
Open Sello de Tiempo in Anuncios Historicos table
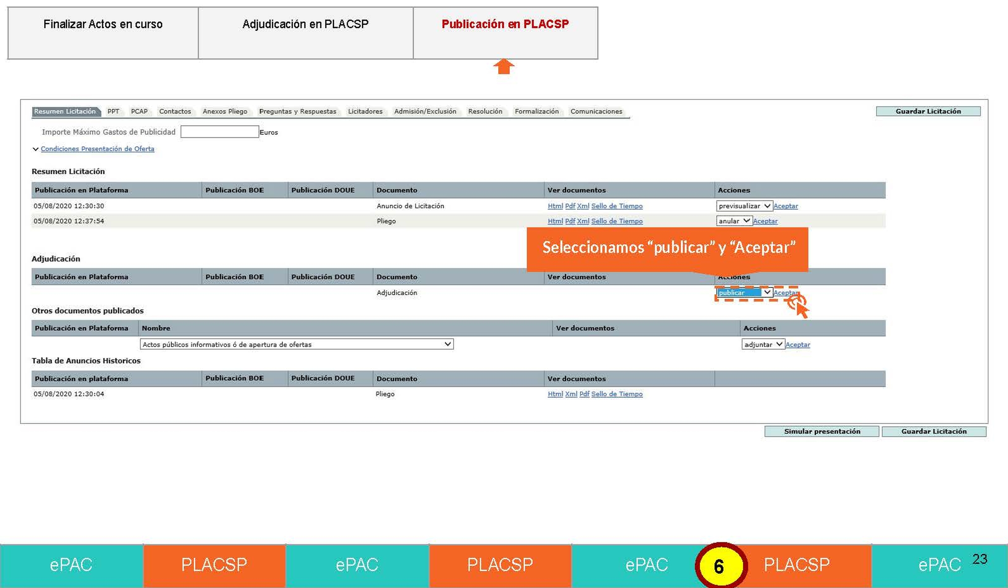pos(617,394)
